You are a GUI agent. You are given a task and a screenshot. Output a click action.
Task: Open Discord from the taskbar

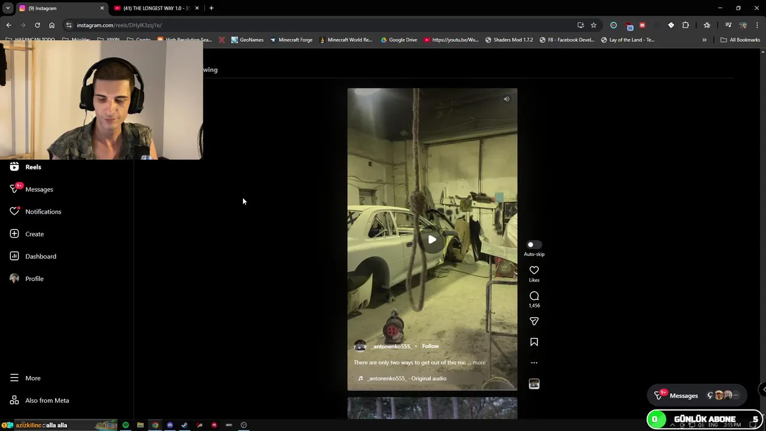tap(170, 425)
